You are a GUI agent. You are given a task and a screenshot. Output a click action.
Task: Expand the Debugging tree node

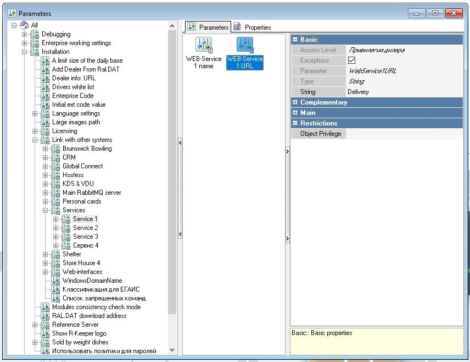pyautogui.click(x=25, y=34)
